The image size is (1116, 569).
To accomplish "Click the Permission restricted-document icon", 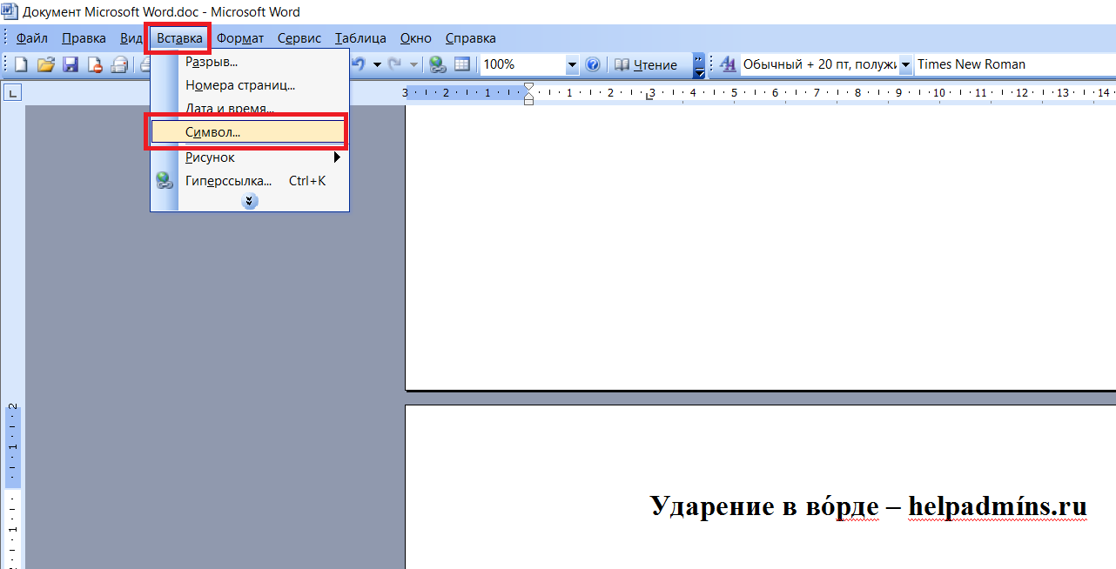I will pyautogui.click(x=95, y=64).
